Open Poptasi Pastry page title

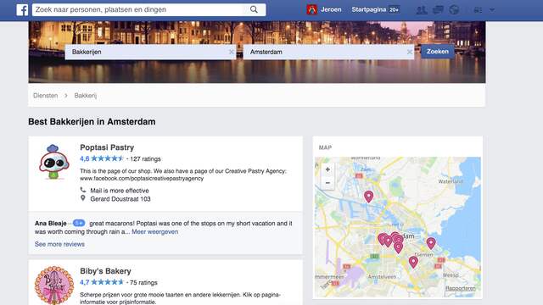pyautogui.click(x=107, y=147)
